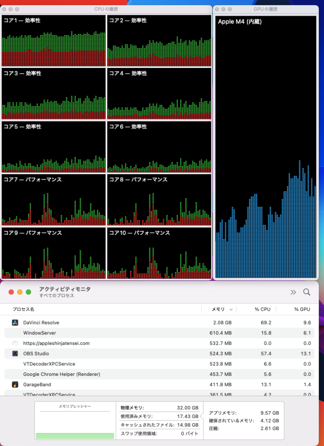Click the 確保されているメモリ 4.12 GB value

click(x=269, y=420)
